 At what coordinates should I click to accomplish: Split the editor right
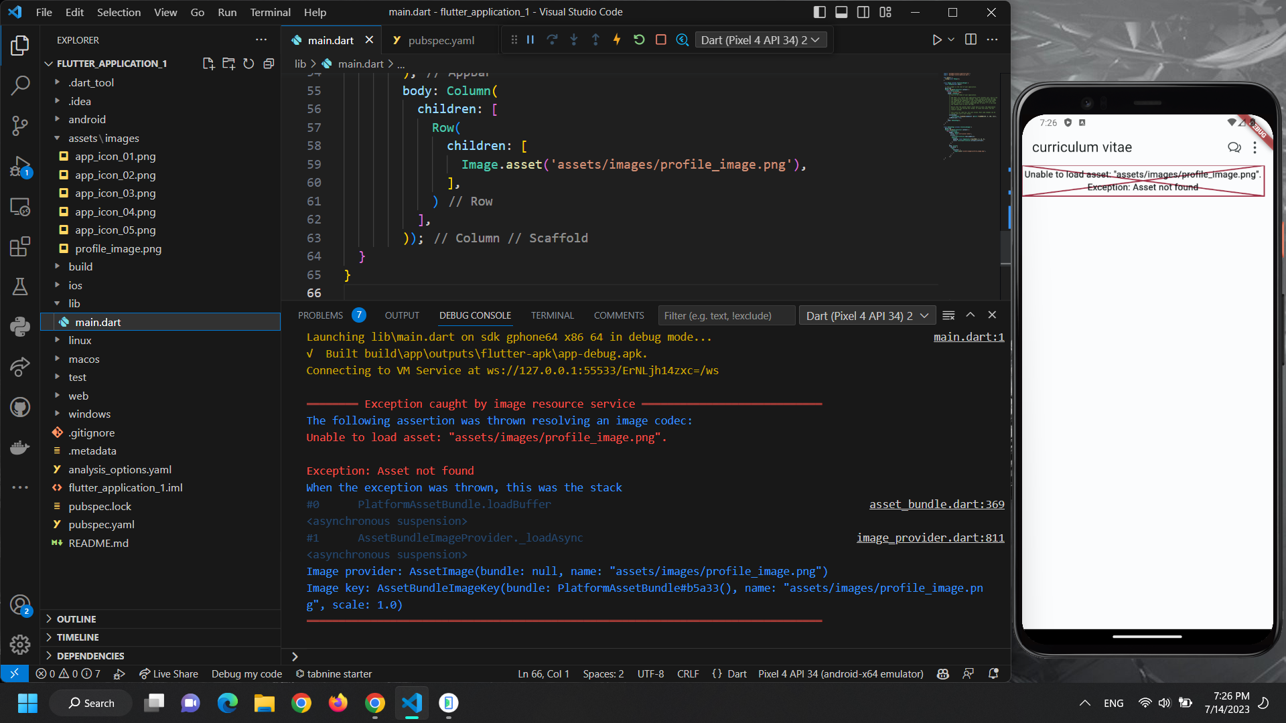click(971, 39)
